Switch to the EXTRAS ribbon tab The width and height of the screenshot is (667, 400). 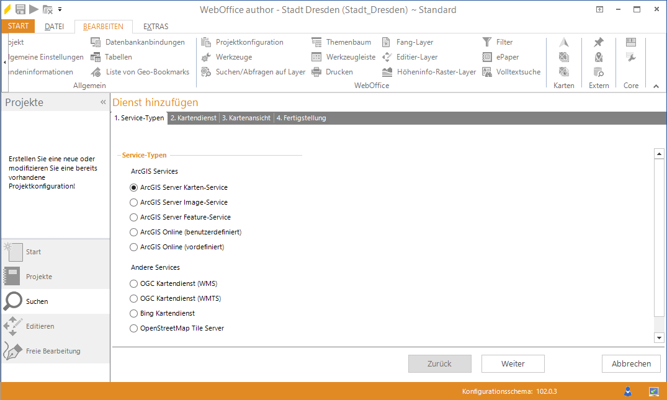pyautogui.click(x=156, y=27)
